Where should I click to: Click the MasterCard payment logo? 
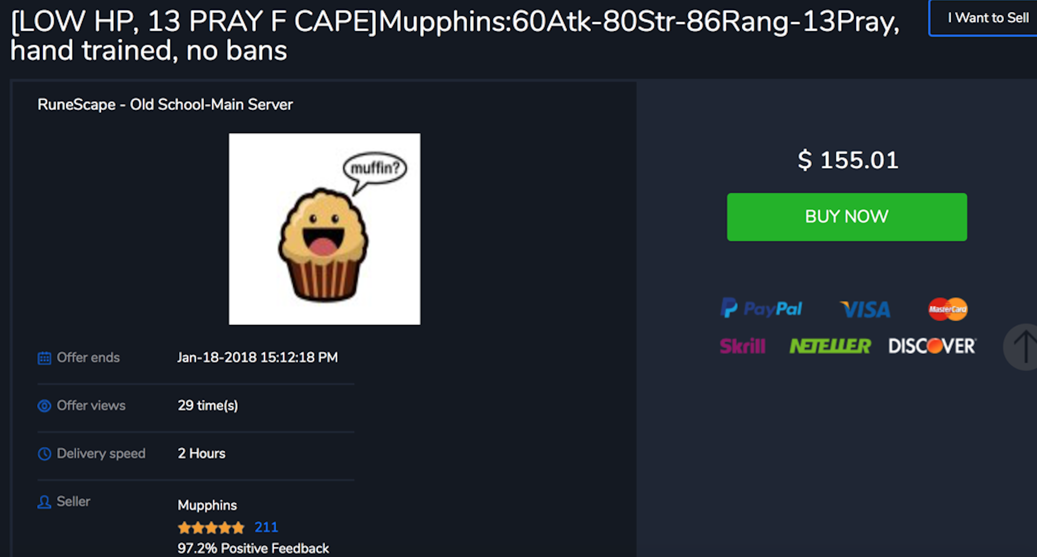pyautogui.click(x=948, y=309)
